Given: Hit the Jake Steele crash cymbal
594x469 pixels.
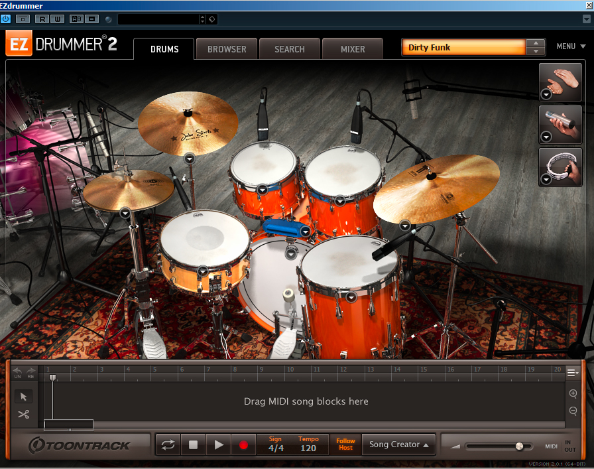Looking at the screenshot, I should [188, 123].
